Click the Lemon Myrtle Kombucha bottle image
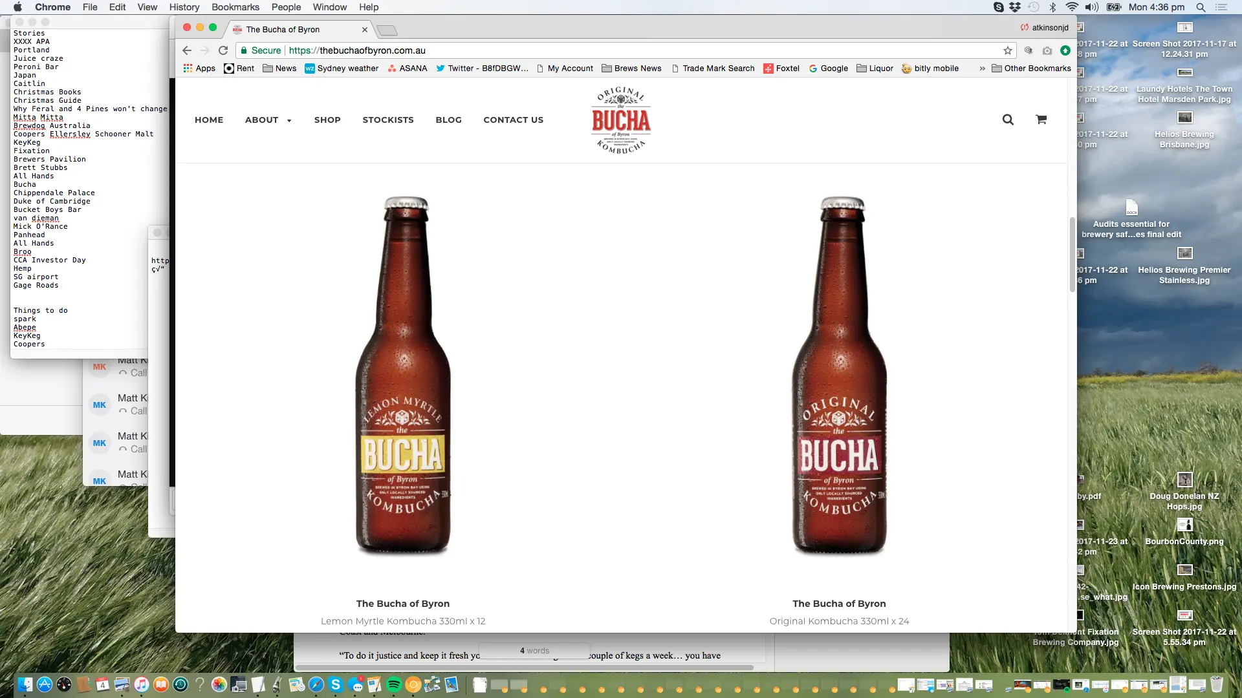The image size is (1242, 698). pos(402,375)
